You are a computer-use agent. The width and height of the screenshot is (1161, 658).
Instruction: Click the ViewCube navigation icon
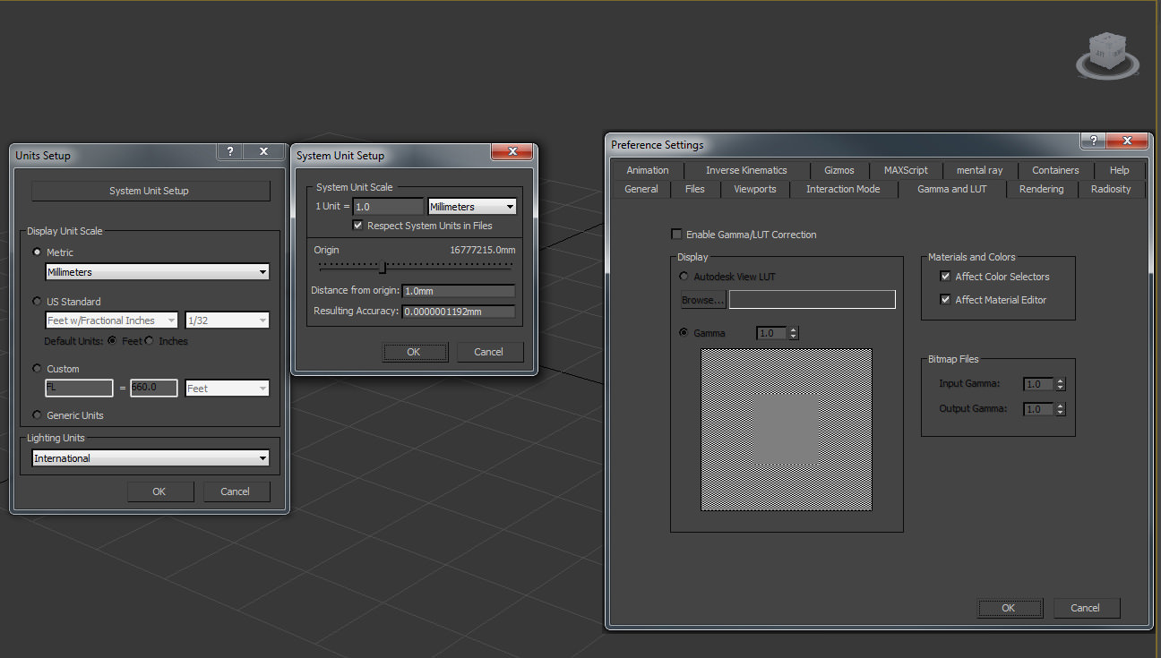(x=1107, y=56)
